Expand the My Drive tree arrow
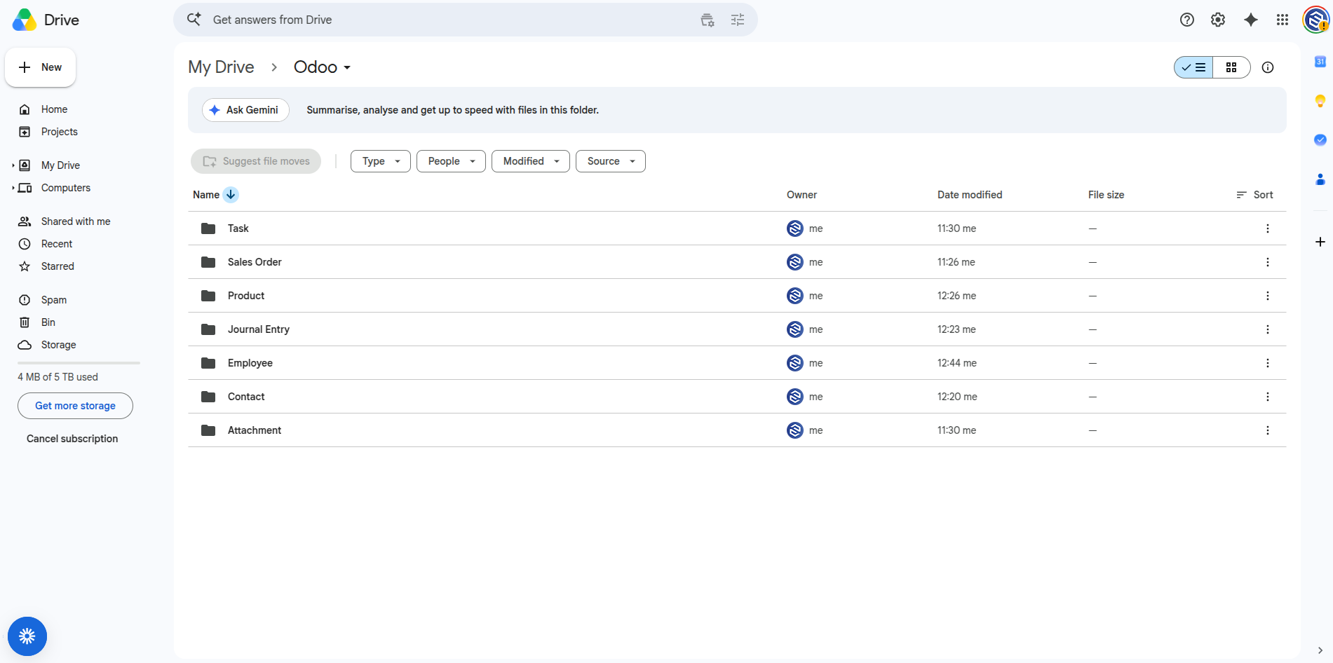Screen dimensions: 1333x663 [13, 165]
